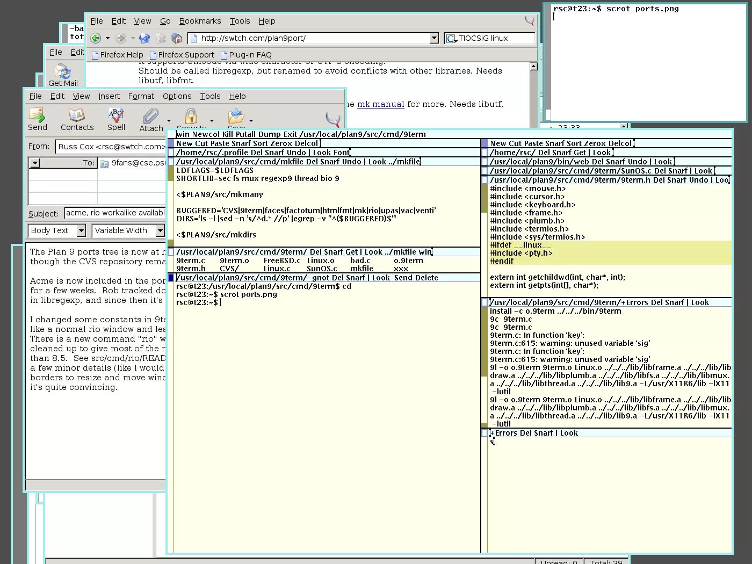Open Firefox Bookmarks menu

coord(200,21)
